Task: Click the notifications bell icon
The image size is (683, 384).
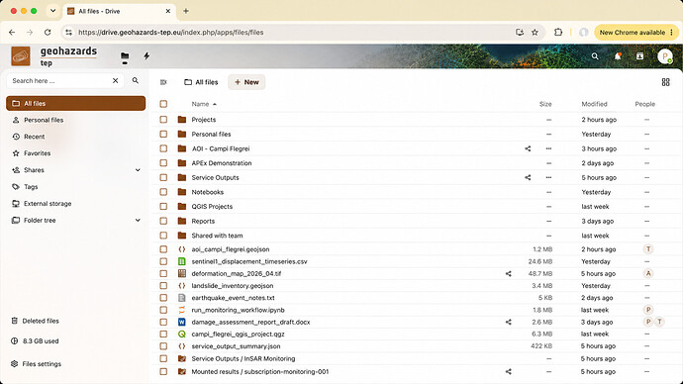Action: [x=618, y=56]
